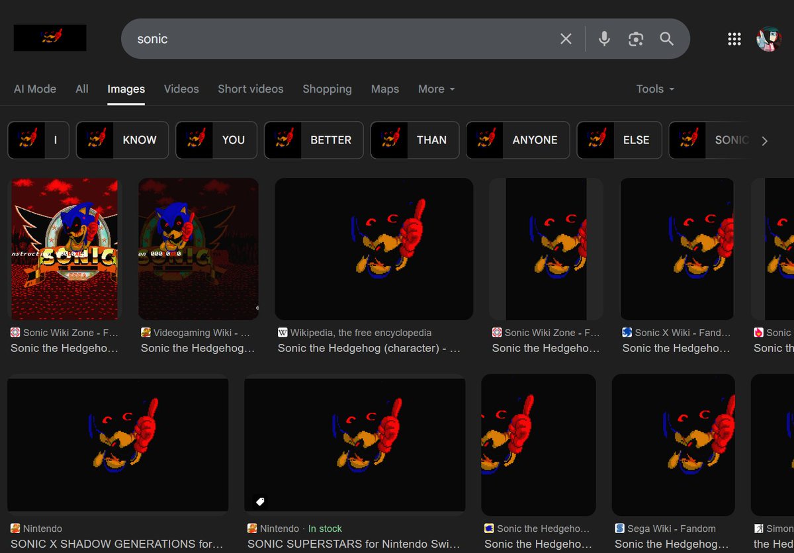Open the Videogaming Wiki image thumbnail
Viewport: 794px width, 553px height.
(x=198, y=249)
